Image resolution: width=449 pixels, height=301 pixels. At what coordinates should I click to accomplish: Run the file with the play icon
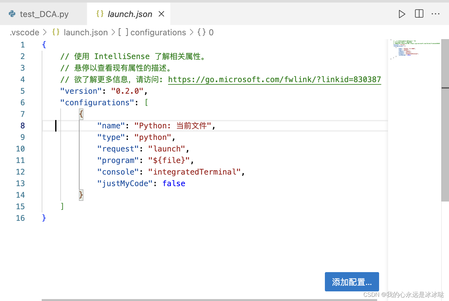402,14
